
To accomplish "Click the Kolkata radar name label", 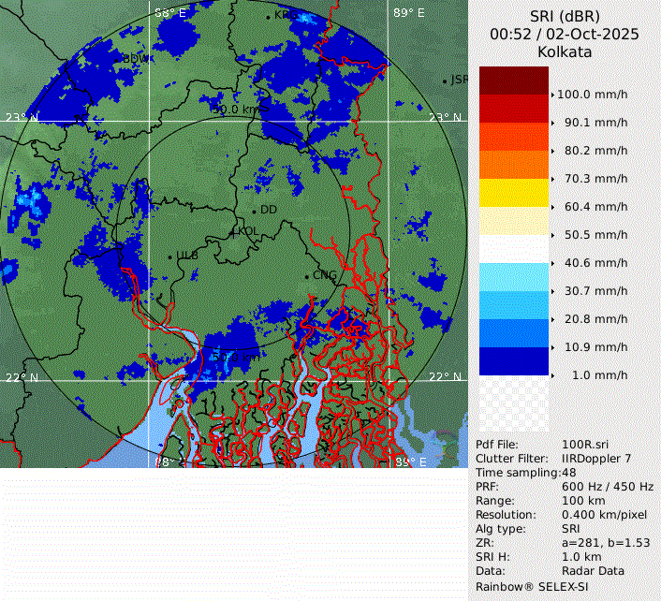I will [x=564, y=52].
